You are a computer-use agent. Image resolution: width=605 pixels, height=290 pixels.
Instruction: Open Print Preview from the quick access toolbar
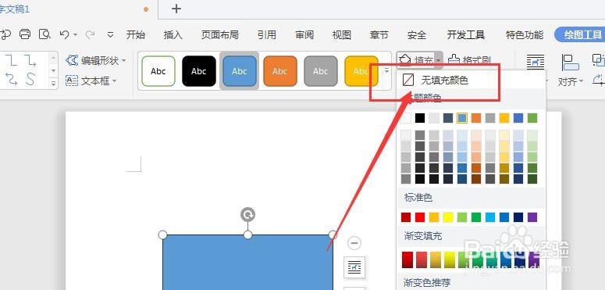pos(44,34)
